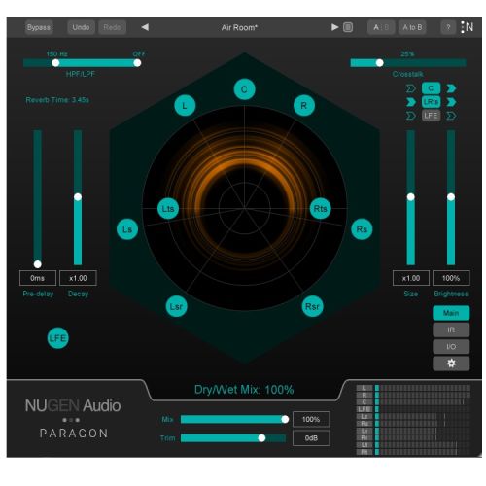Click the Brightness 100% value field
The height and width of the screenshot is (486, 486).
(451, 278)
